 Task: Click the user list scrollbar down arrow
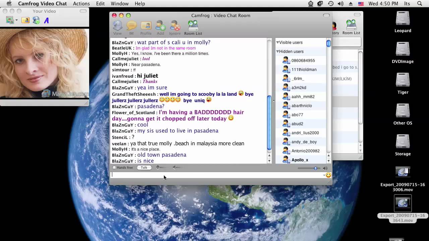coord(328,161)
